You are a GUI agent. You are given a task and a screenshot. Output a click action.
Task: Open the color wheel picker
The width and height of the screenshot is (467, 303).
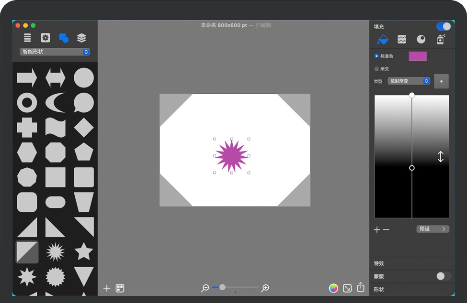333,288
